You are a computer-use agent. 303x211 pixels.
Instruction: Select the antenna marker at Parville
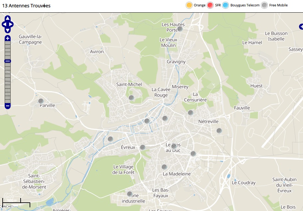click(41, 101)
